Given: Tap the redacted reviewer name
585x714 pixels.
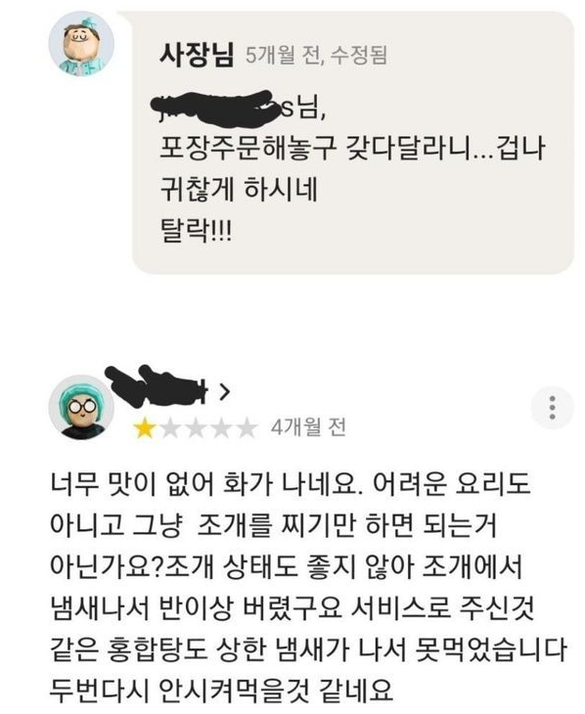Looking at the screenshot, I should coord(157,384).
